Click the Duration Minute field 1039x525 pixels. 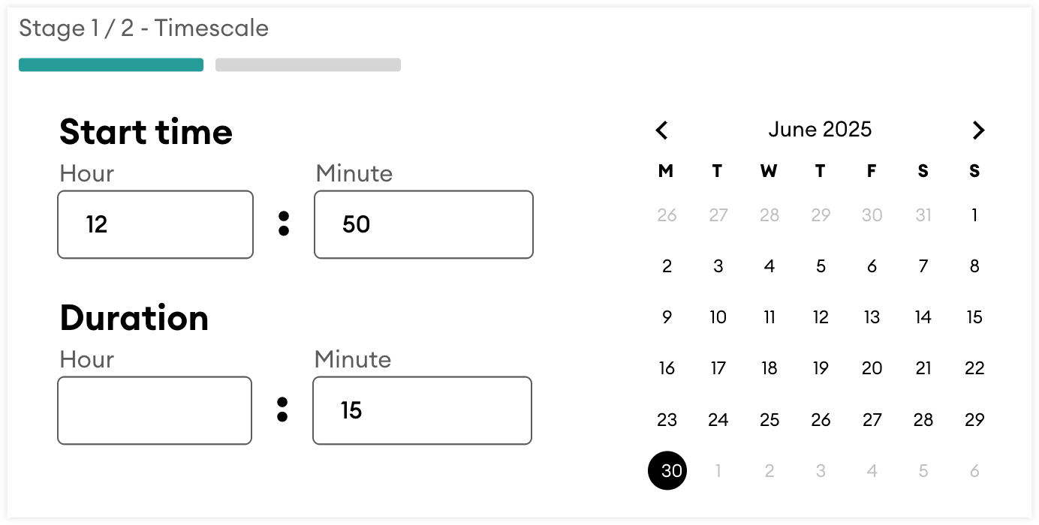point(422,410)
